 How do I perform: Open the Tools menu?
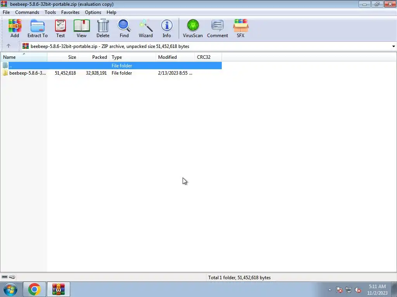[x=50, y=12]
